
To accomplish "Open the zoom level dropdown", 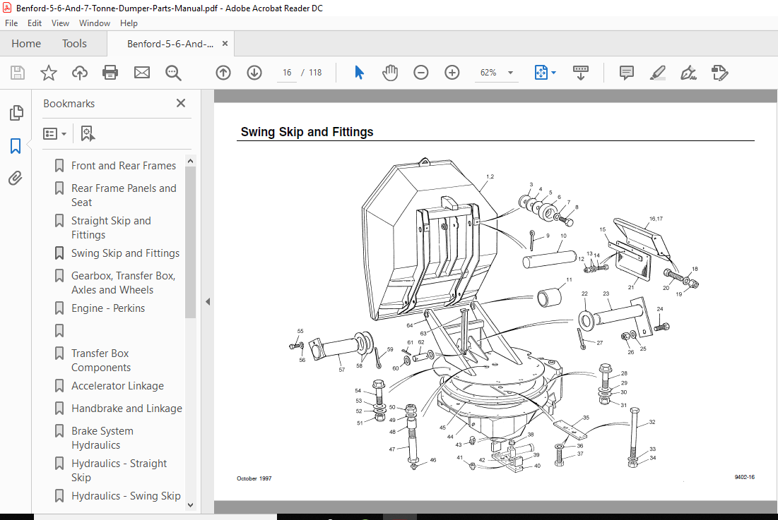I will pyautogui.click(x=510, y=73).
